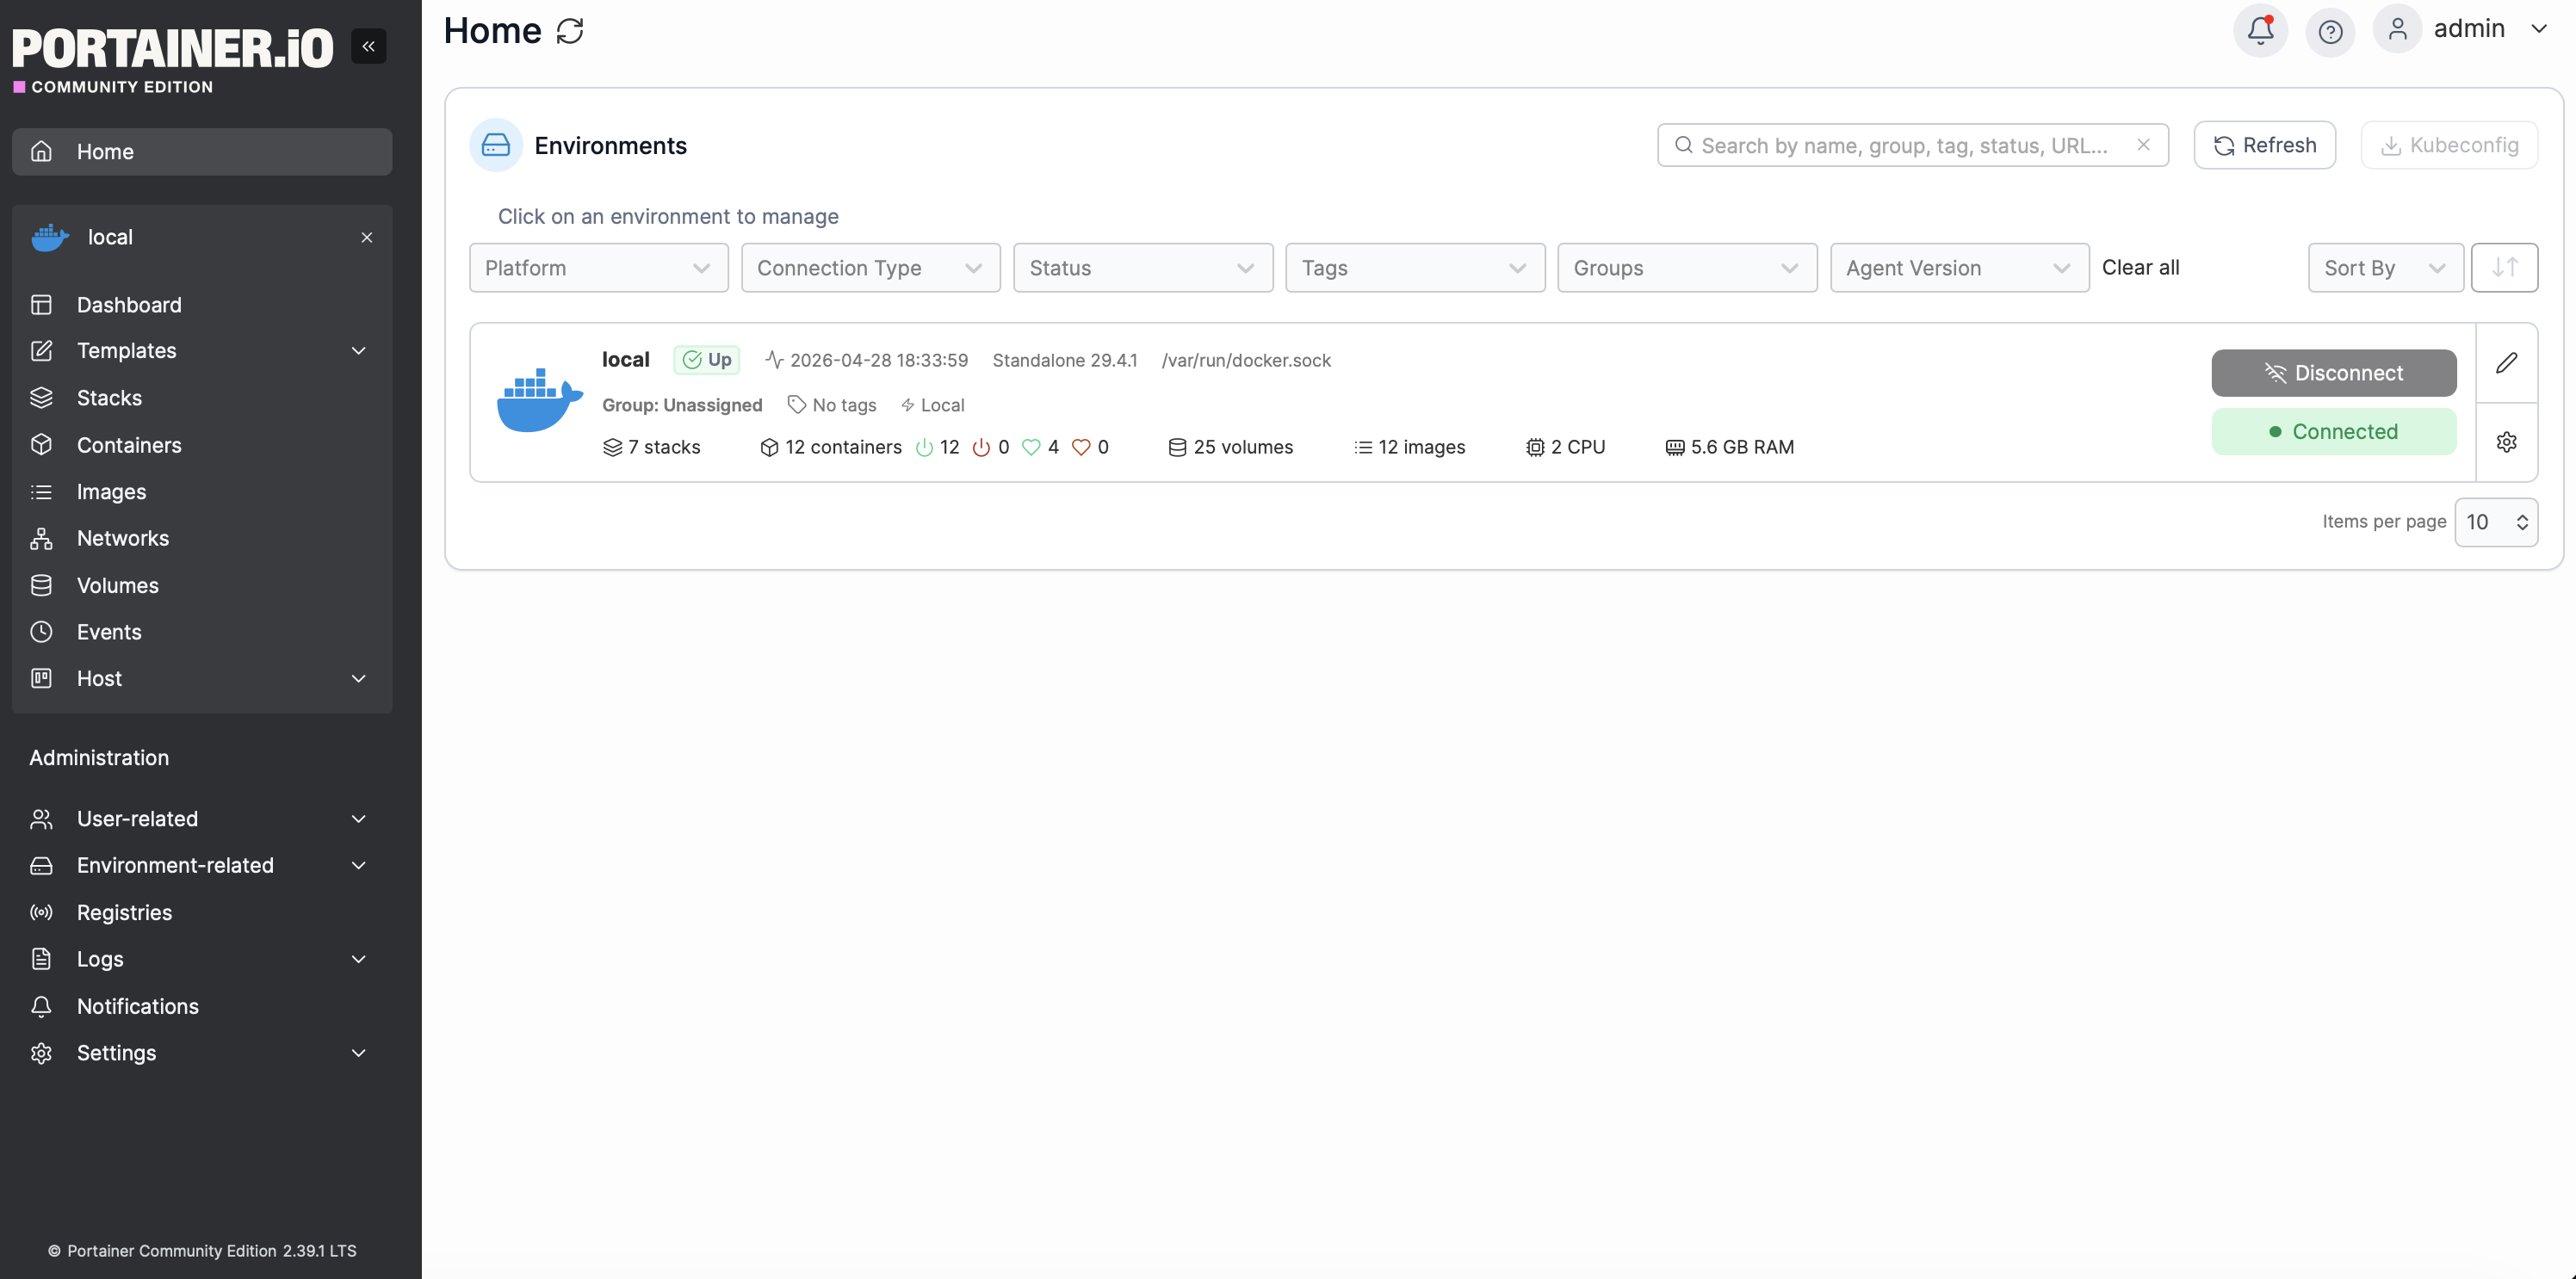The width and height of the screenshot is (2576, 1279).
Task: Open the admin user menu chevron
Action: (2538, 29)
